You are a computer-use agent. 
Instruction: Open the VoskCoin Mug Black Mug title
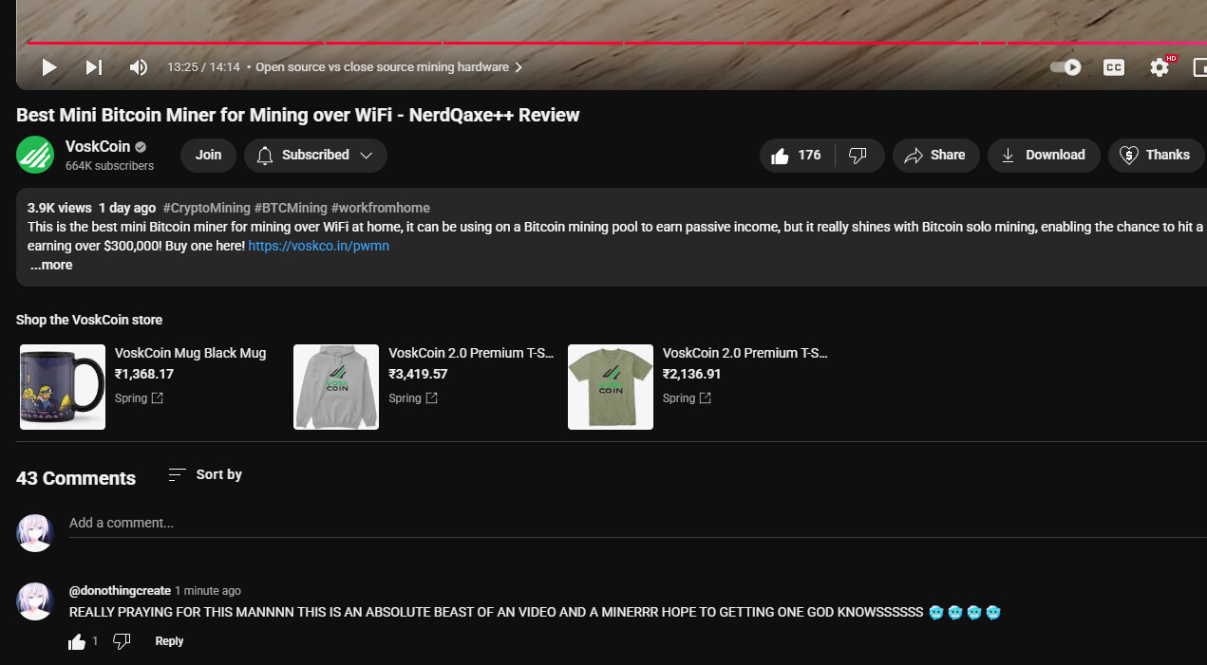click(x=190, y=353)
